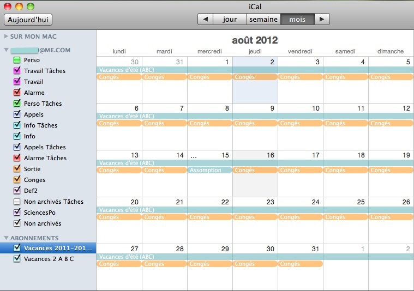The height and width of the screenshot is (291, 414).
Task: Enable Non archivés Tâches checkbox
Action: (17, 202)
